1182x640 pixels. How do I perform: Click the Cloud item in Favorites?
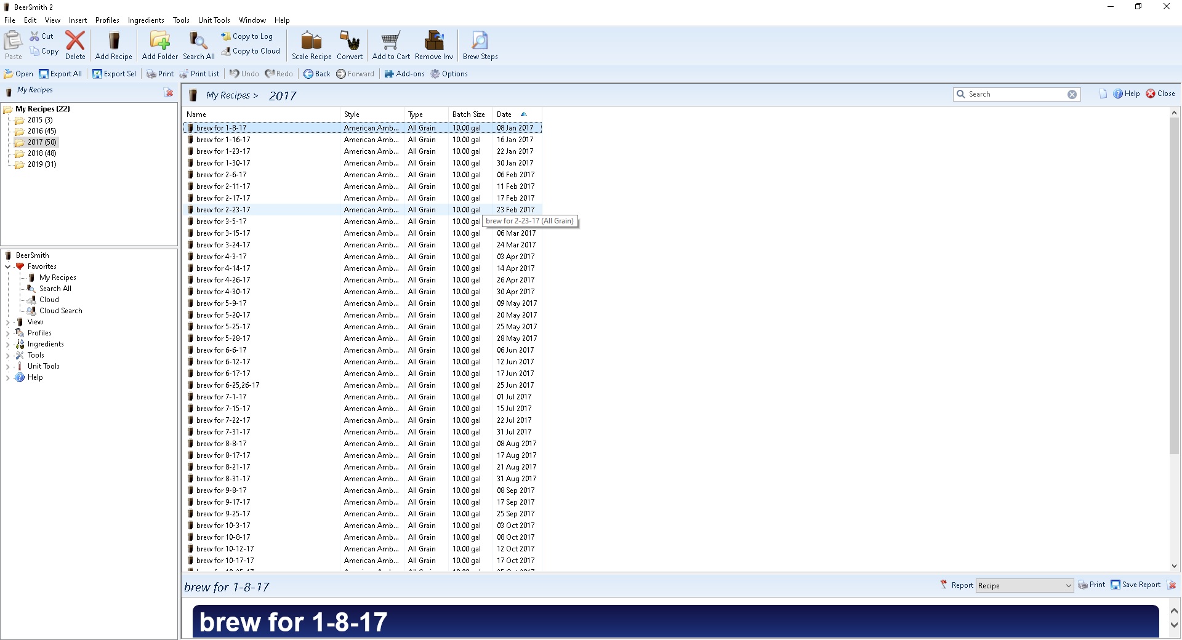(x=49, y=300)
